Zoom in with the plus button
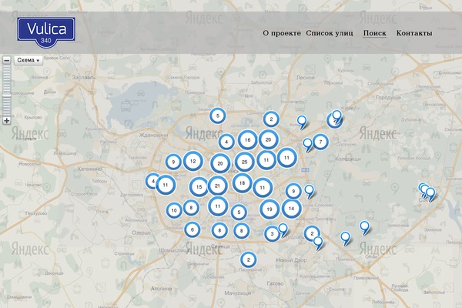 [6, 120]
